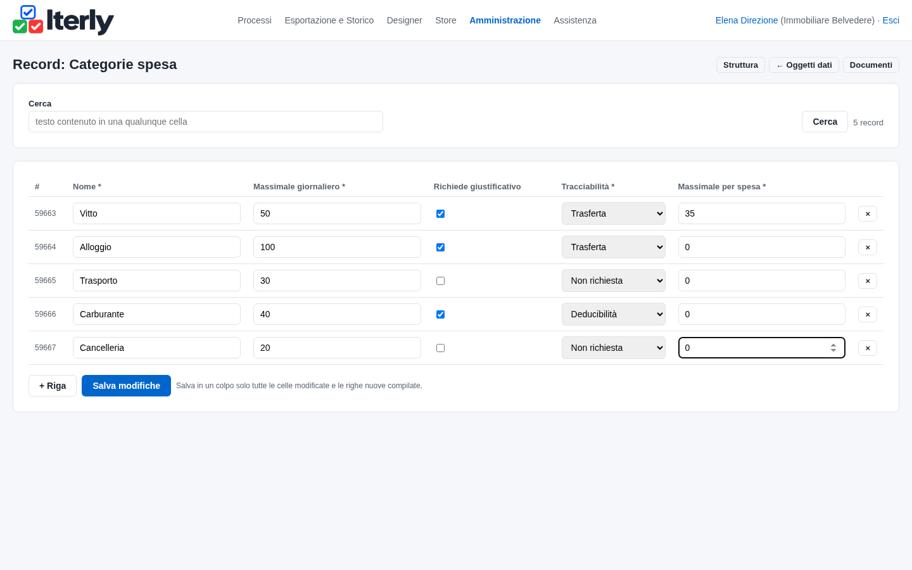
Task: Enable Richiede giustificativo for Cancelleria
Action: (x=440, y=348)
